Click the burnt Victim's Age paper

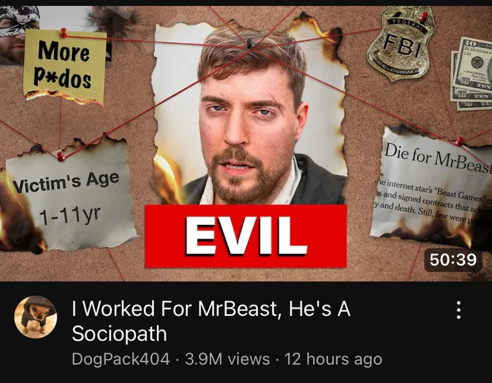(x=68, y=195)
